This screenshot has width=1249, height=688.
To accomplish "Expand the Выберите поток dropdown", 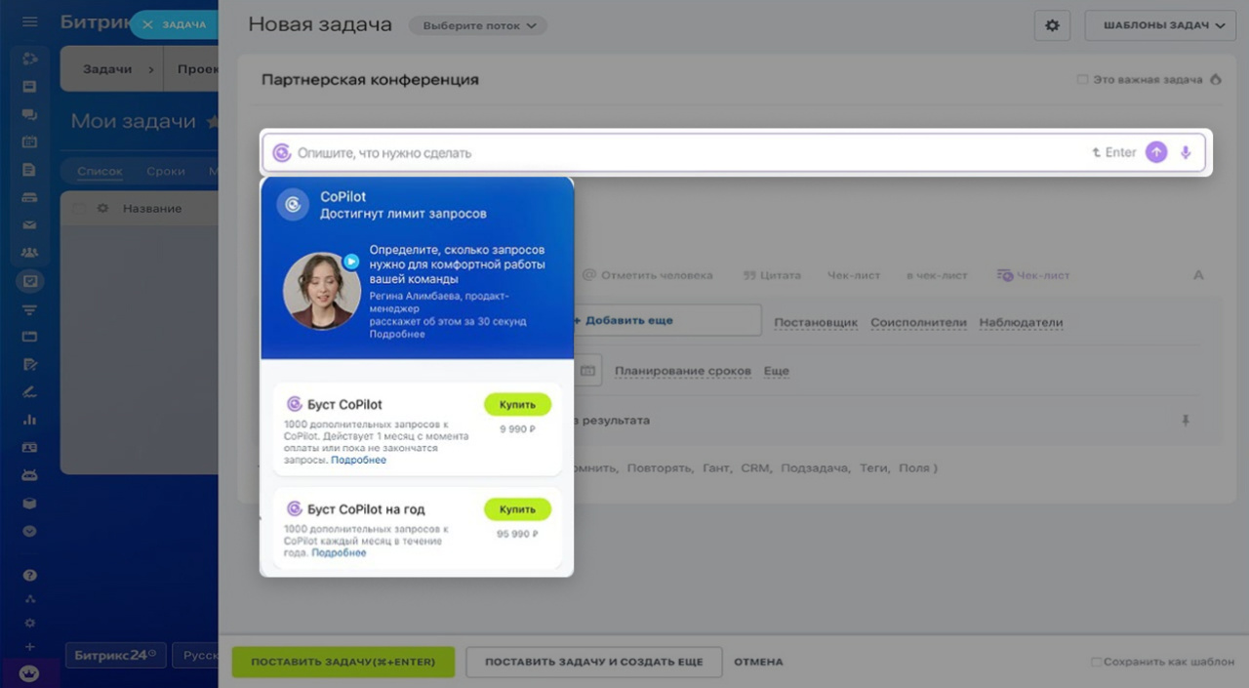I will 478,26.
